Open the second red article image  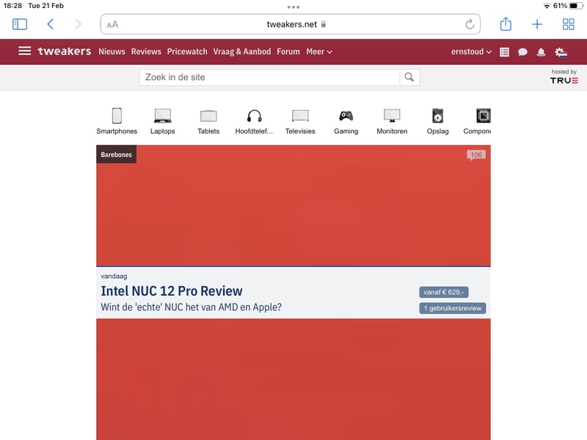click(293, 379)
